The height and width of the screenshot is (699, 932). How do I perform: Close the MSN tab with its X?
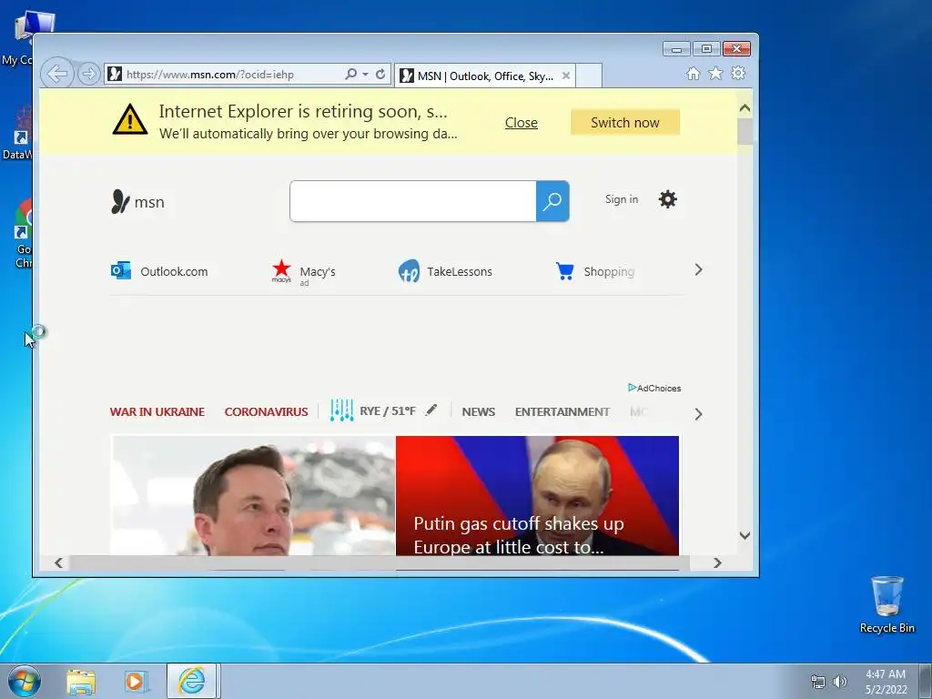click(566, 76)
